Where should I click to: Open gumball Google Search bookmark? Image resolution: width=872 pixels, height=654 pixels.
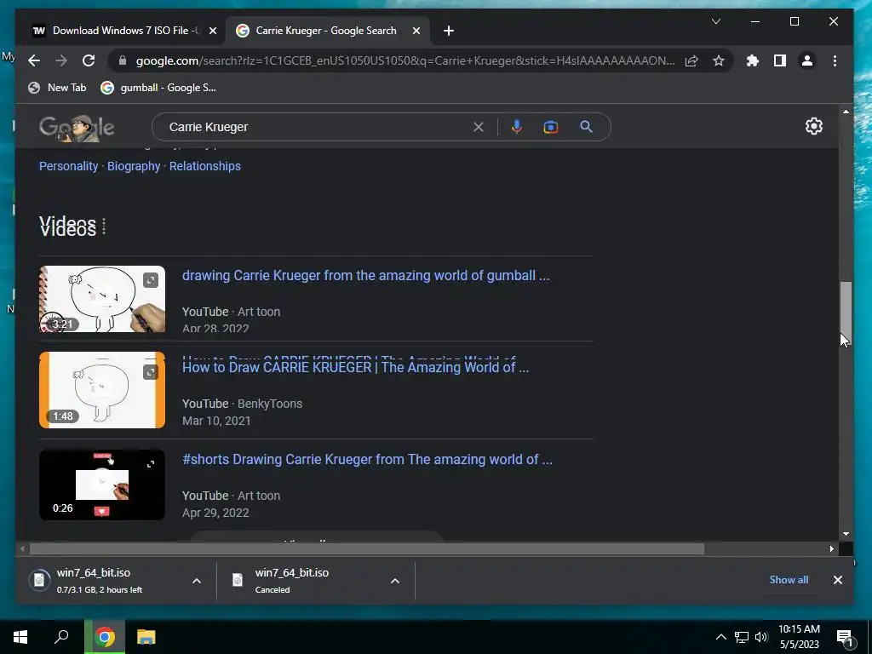tap(158, 88)
